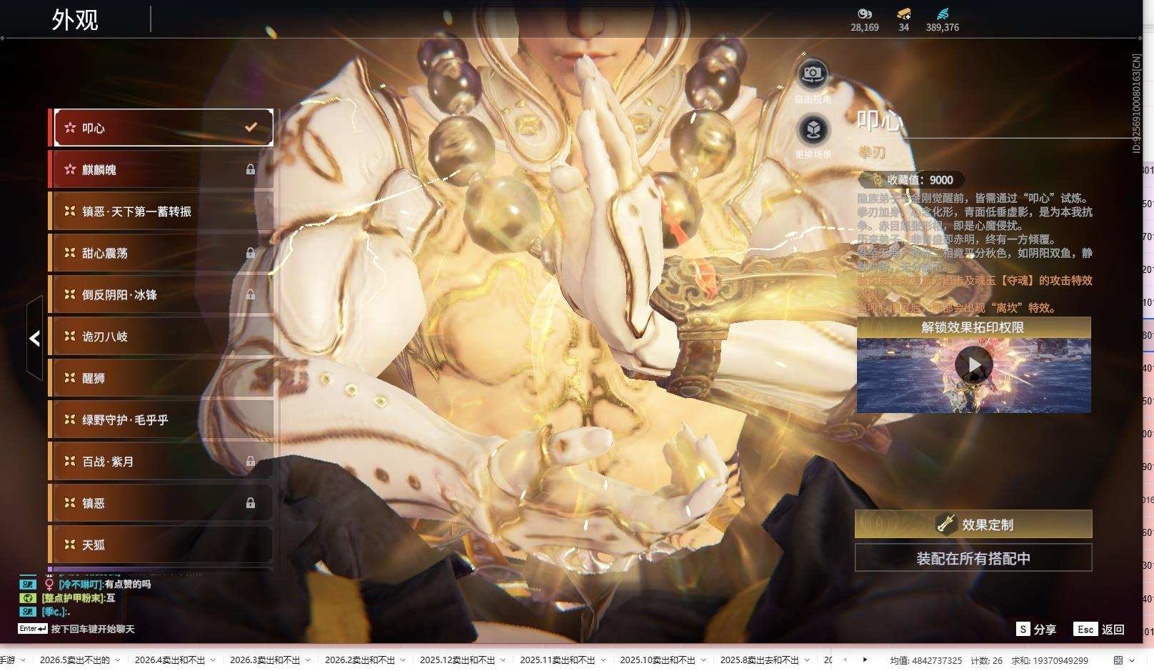
Task: Open dropdown arrow on 2025.11卖出和不出 tab
Action: [x=603, y=660]
